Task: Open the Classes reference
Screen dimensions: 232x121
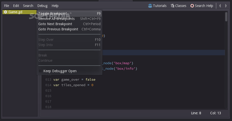Action: click(178, 6)
